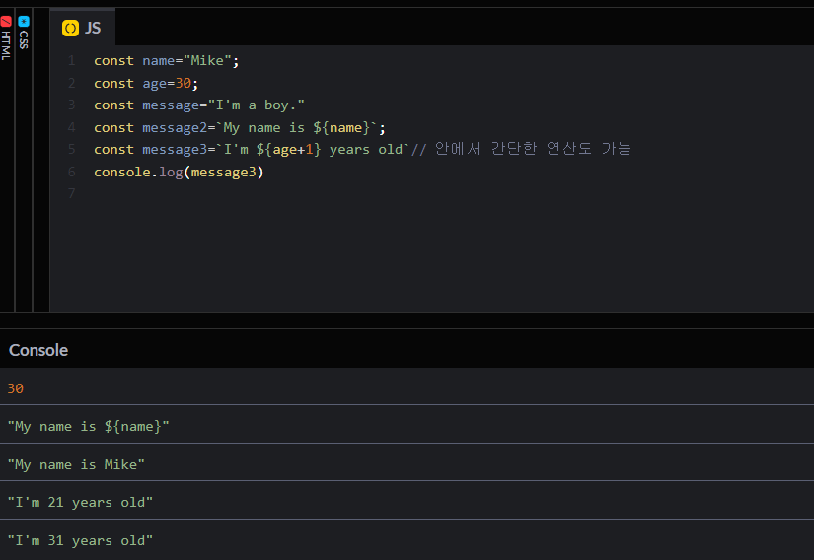This screenshot has height=560, width=814.
Task: Click the ${name} expression on line 4
Action: (341, 127)
